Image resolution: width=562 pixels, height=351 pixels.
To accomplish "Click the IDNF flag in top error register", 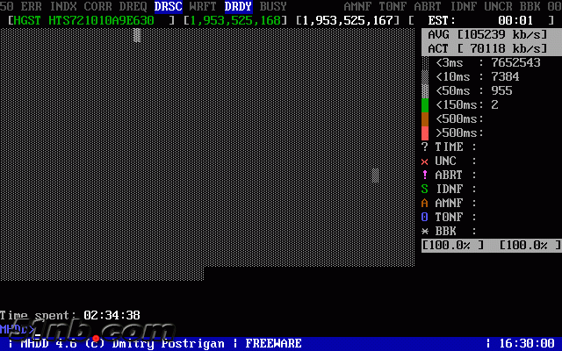I will point(463,6).
